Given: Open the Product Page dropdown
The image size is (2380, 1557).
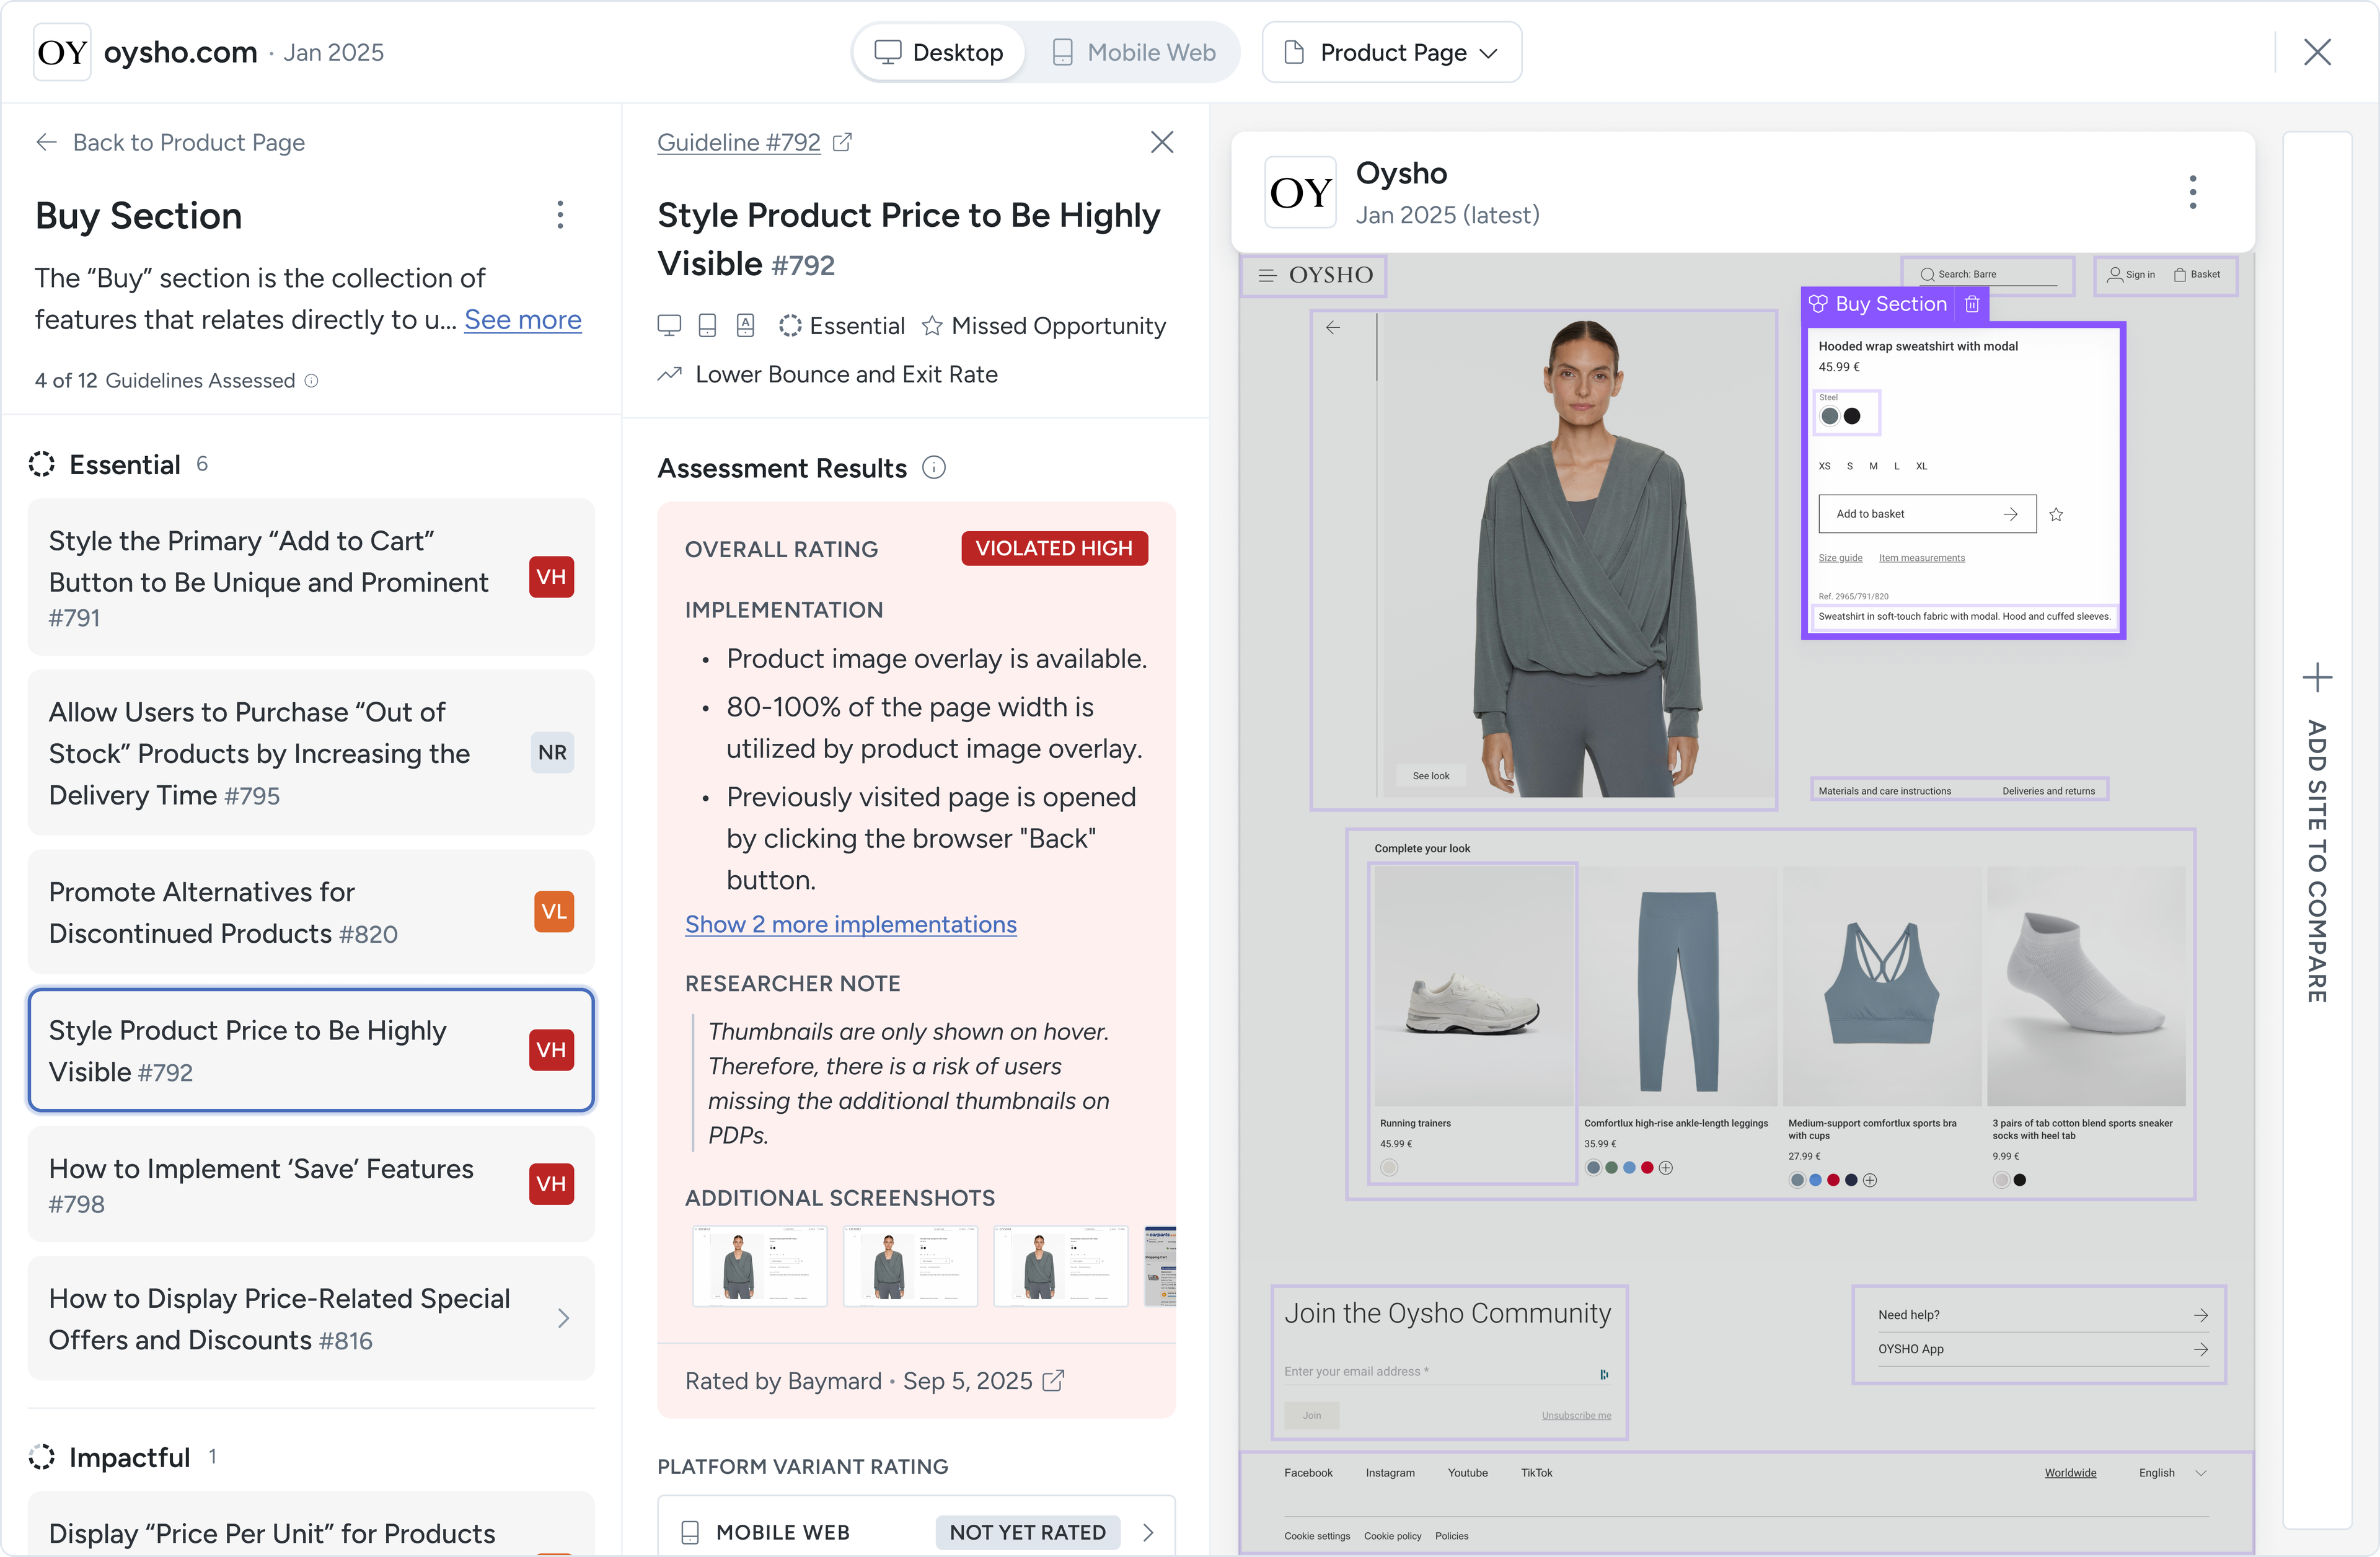Looking at the screenshot, I should pos(1391,52).
